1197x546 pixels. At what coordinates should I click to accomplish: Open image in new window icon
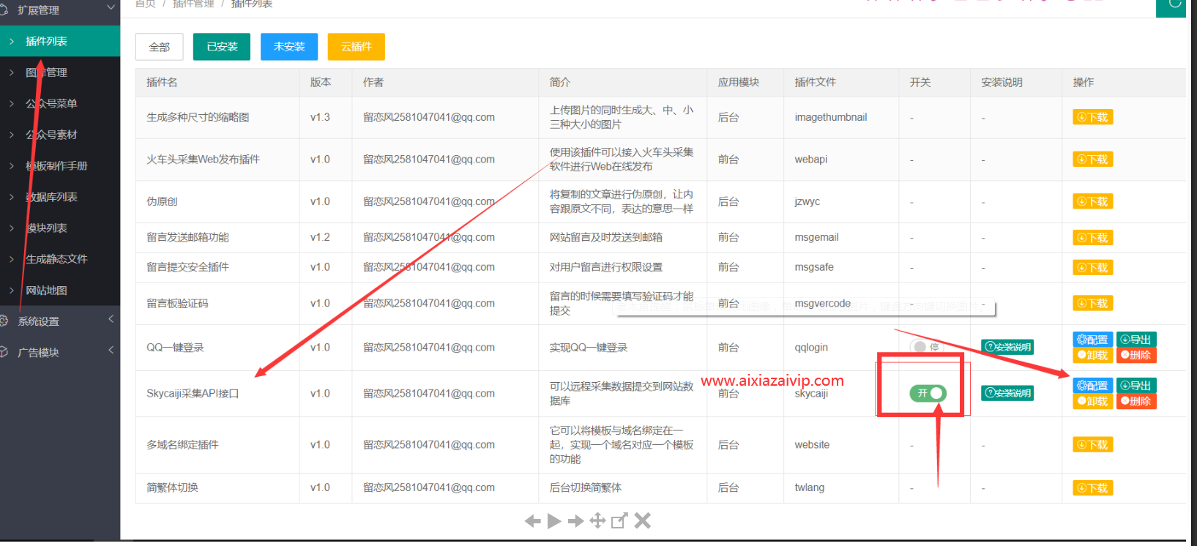pos(619,520)
